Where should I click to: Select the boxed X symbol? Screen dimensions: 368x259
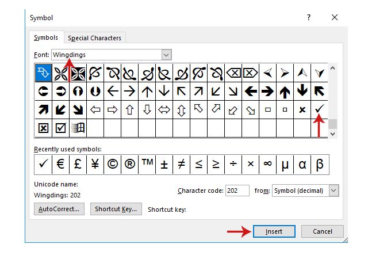[x=43, y=128]
